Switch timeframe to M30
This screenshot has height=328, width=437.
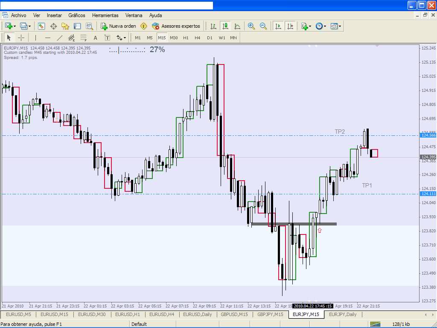click(x=174, y=38)
